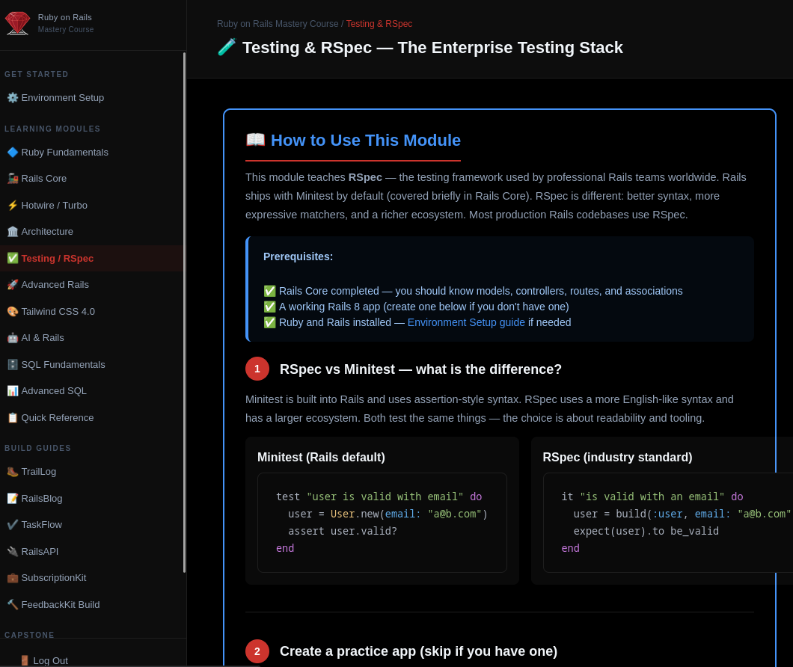The height and width of the screenshot is (667, 793).
Task: Click the sidebar vertical scrollbar
Action: pos(185,312)
